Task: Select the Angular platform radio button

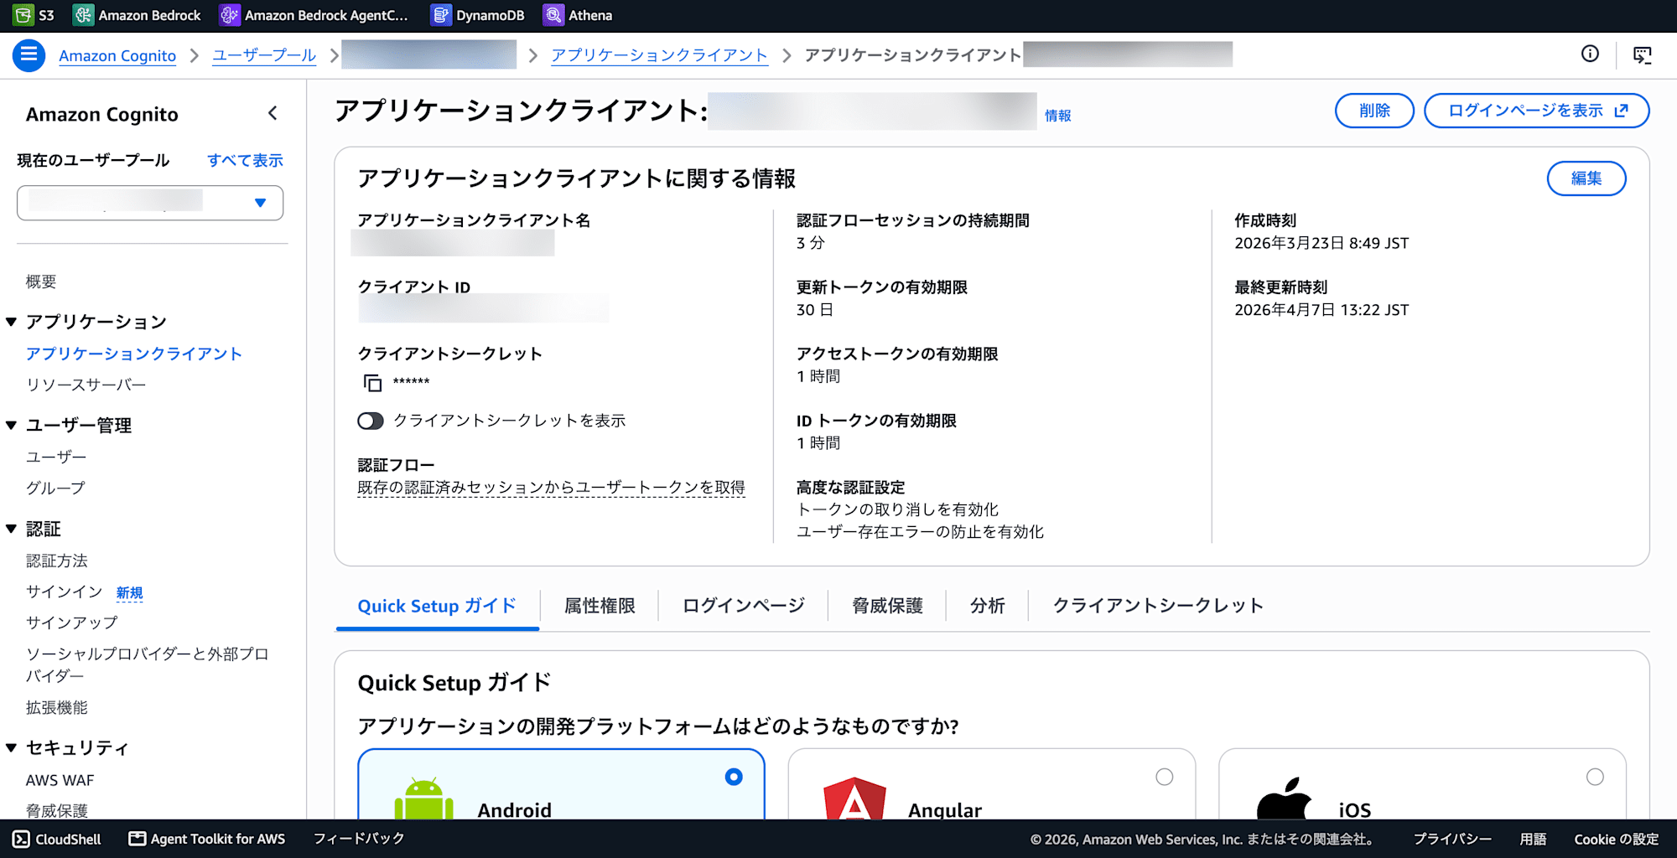Action: pyautogui.click(x=1165, y=777)
